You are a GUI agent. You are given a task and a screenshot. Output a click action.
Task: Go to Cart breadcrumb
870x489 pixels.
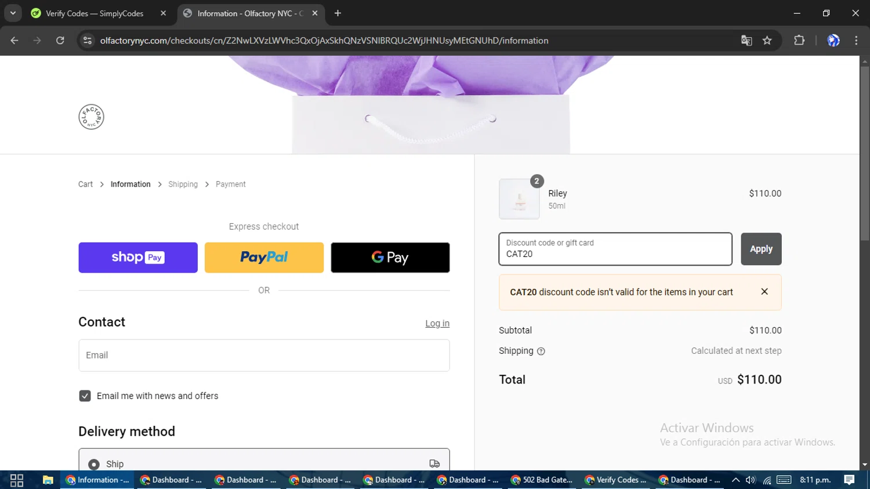[x=85, y=184]
